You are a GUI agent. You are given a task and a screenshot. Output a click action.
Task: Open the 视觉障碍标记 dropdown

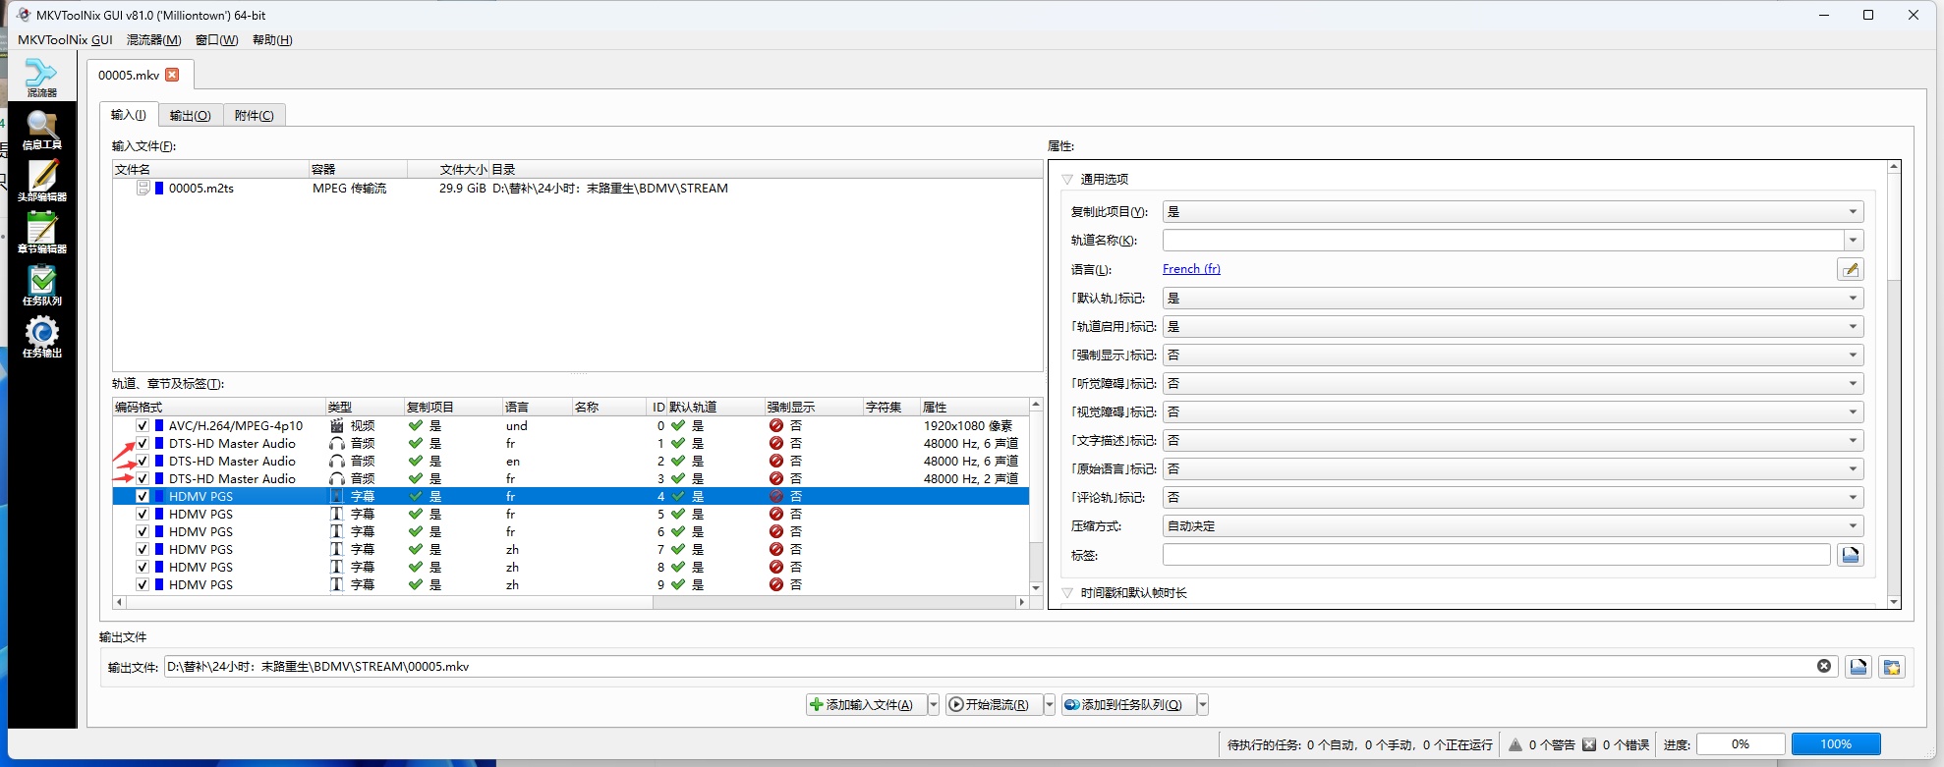1513,411
